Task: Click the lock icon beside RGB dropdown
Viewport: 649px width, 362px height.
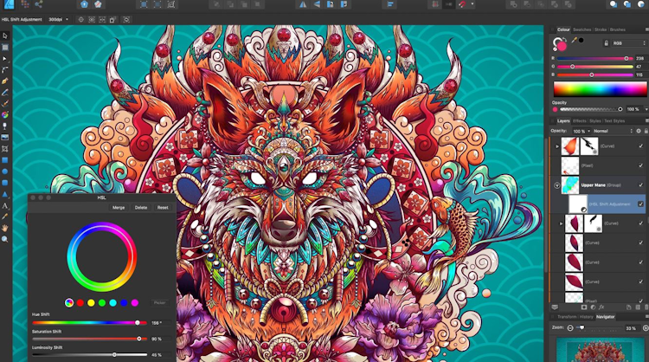Action: click(x=606, y=43)
